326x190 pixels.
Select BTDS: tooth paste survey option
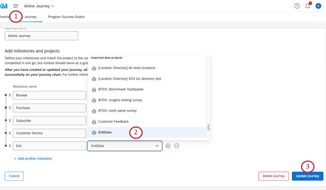click(x=147, y=111)
